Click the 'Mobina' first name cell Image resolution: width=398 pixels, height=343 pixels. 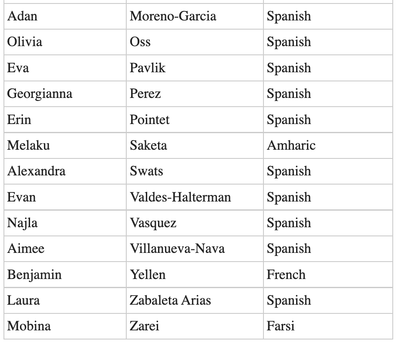tap(29, 326)
